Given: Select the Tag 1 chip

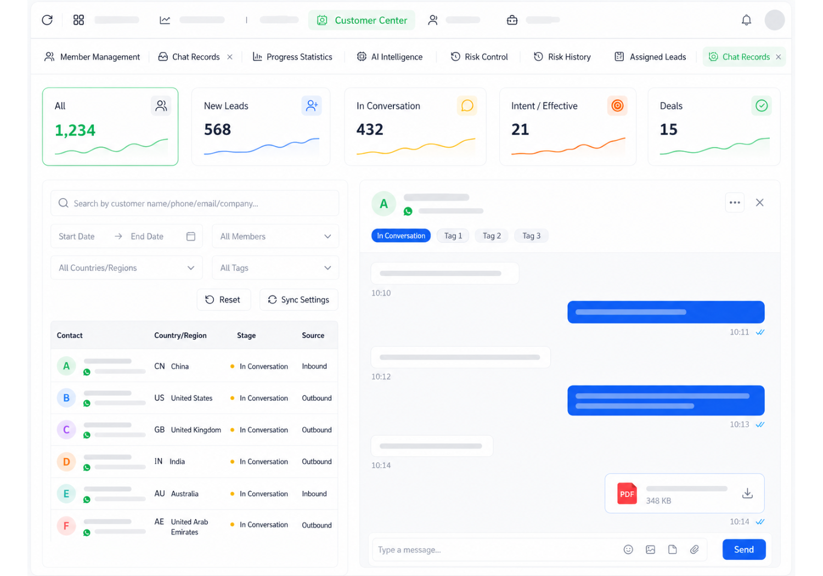Looking at the screenshot, I should point(453,236).
